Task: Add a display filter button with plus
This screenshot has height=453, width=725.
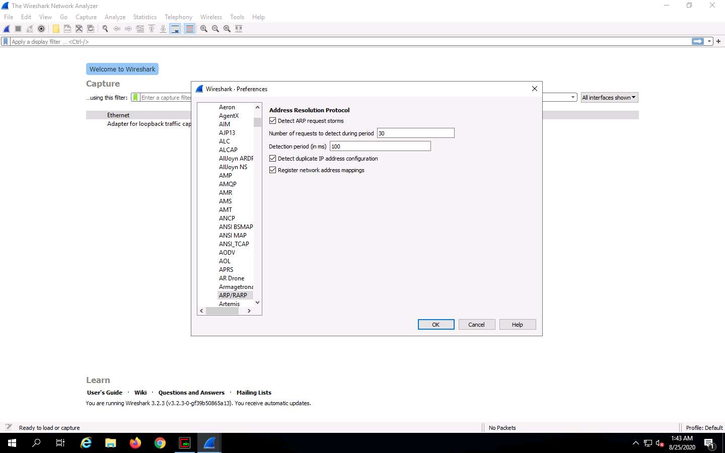Action: 718,41
